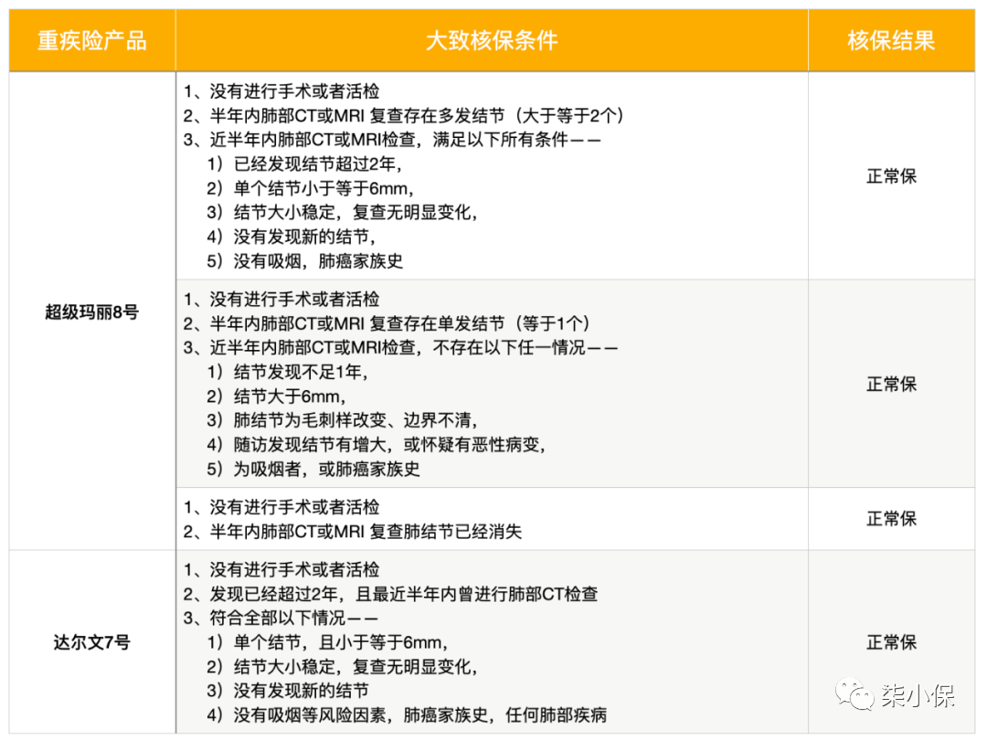Click '3）结节大小稳定，复查无明显变化' in the 多发结节 row

coord(343,213)
